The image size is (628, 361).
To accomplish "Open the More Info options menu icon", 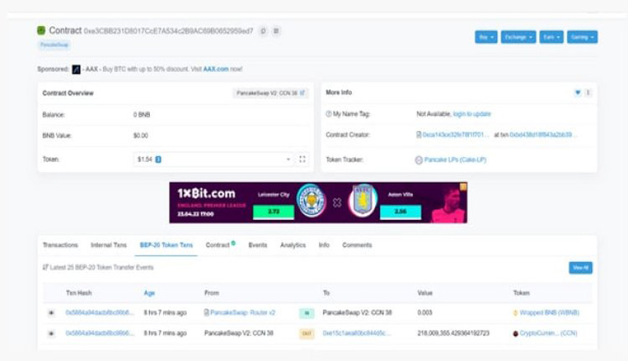I will (587, 93).
